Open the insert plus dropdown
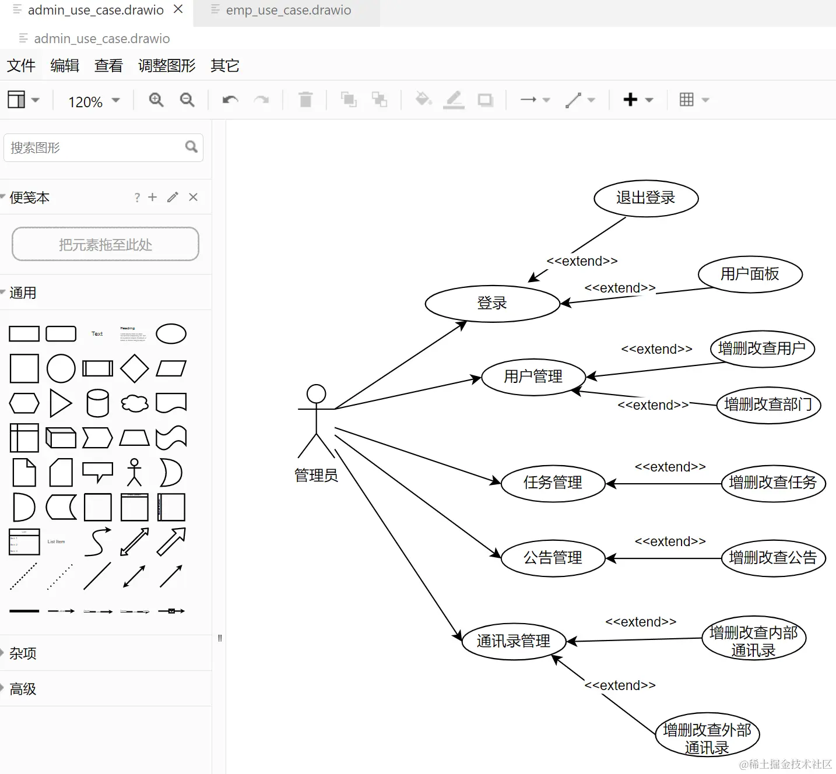This screenshot has width=836, height=774. [x=638, y=100]
